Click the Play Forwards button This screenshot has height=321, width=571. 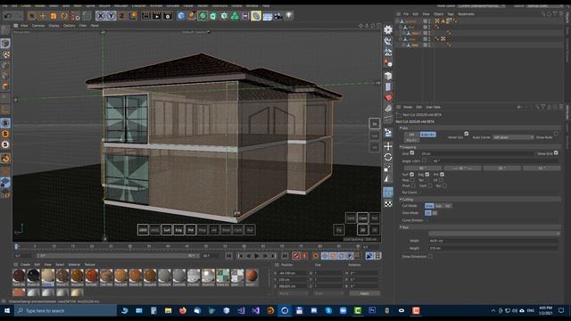(257, 256)
